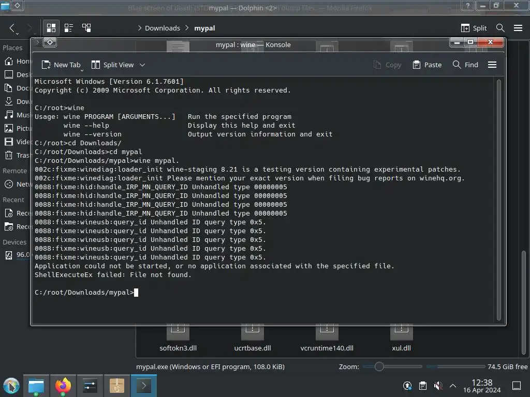Screen dimensions: 530x397
Task: Open Dolphin search icon
Action: tap(500, 28)
